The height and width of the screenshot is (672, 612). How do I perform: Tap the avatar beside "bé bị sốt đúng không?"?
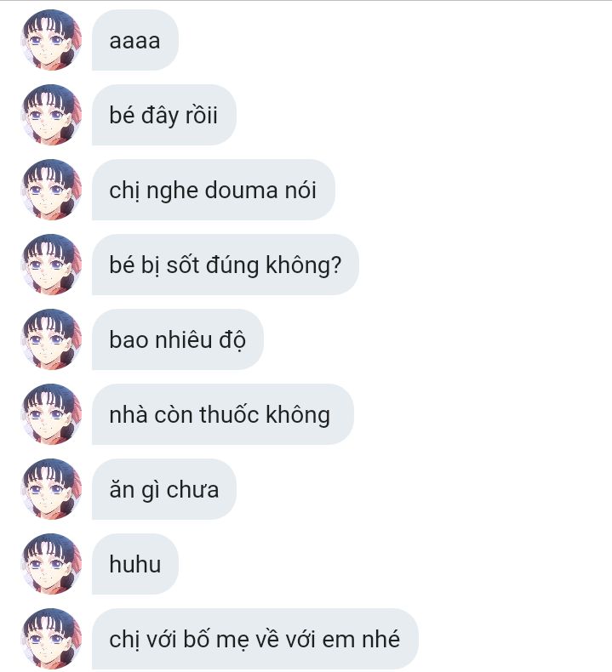[51, 265]
